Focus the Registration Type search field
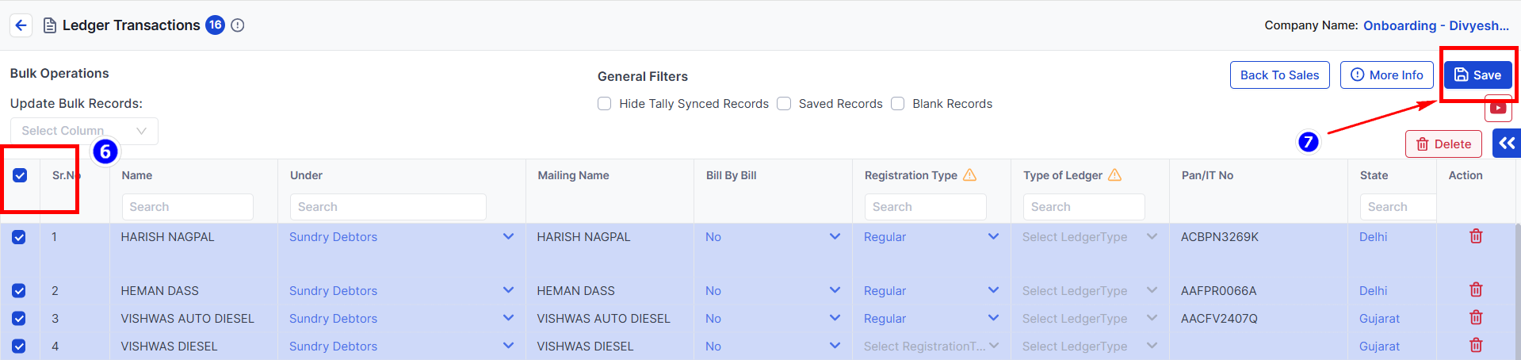Screen dimensions: 1521x360 coord(925,207)
